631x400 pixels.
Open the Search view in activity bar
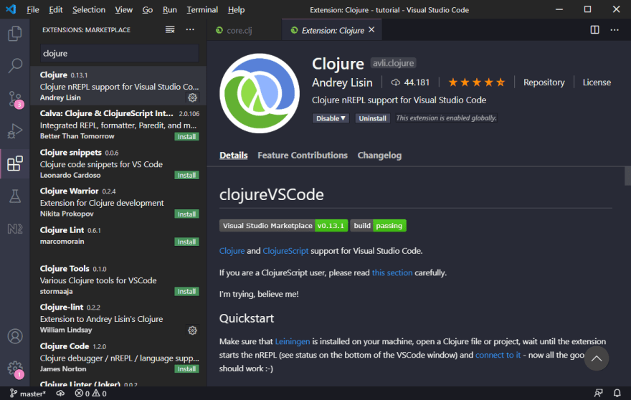[15, 66]
